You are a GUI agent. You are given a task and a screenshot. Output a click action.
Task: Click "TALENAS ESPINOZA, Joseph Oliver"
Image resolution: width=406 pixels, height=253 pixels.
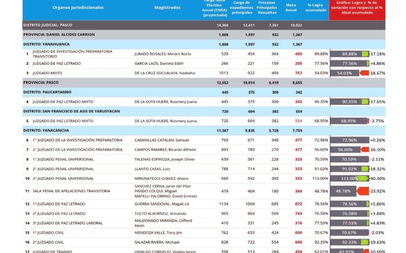tap(165, 159)
